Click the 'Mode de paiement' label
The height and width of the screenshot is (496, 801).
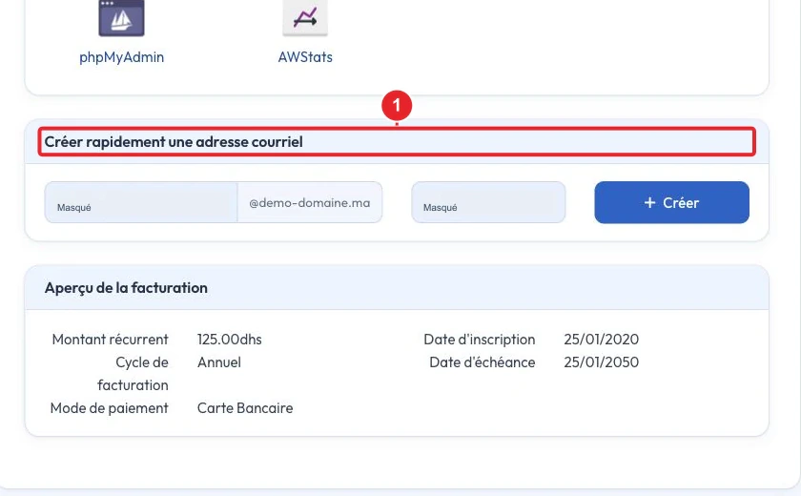pos(110,408)
